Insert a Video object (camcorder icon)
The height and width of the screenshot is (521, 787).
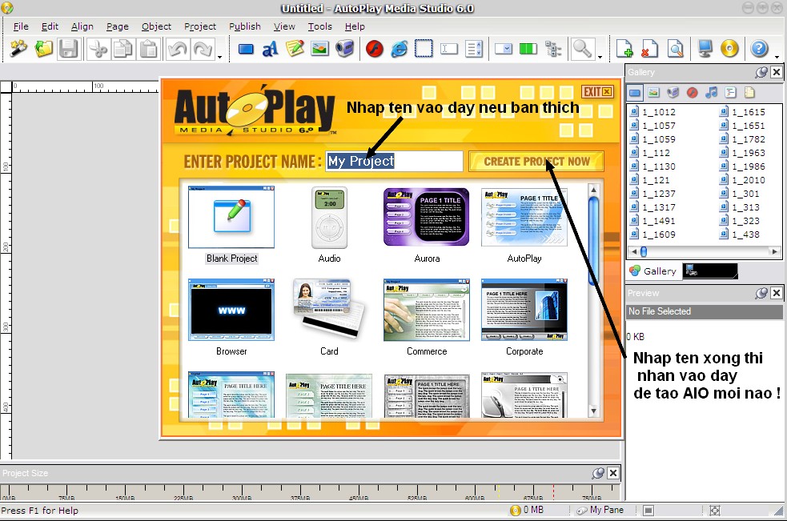(345, 49)
